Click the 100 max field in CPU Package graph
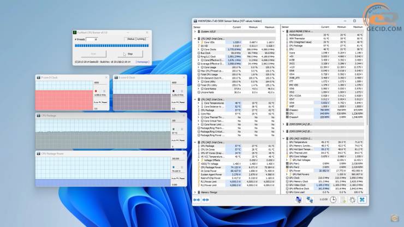The width and height of the screenshot is (404, 227). (179, 121)
